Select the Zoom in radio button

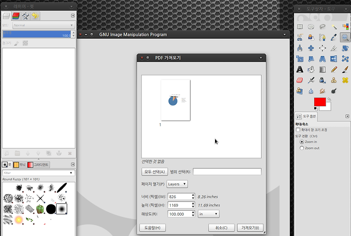coord(302,142)
